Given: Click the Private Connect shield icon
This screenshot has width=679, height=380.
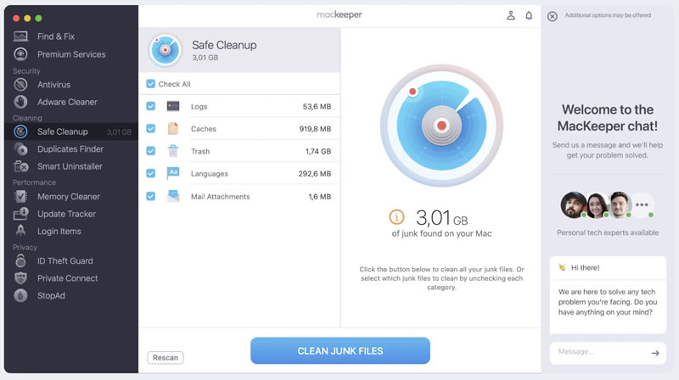Looking at the screenshot, I should (x=20, y=278).
